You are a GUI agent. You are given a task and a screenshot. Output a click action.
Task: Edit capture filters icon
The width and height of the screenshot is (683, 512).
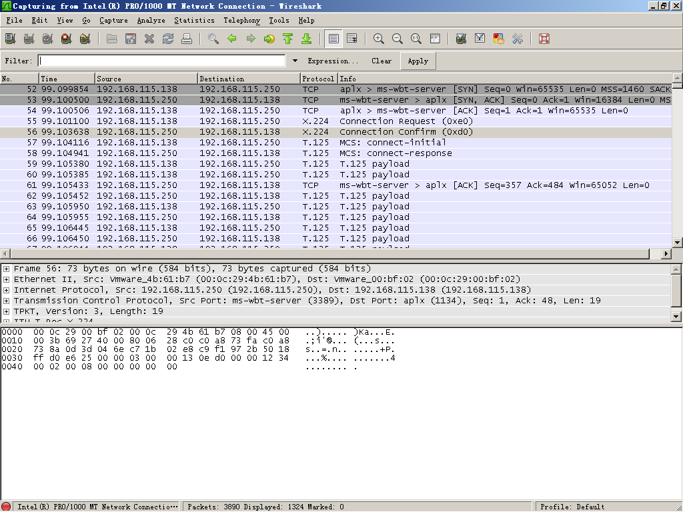coord(462,39)
